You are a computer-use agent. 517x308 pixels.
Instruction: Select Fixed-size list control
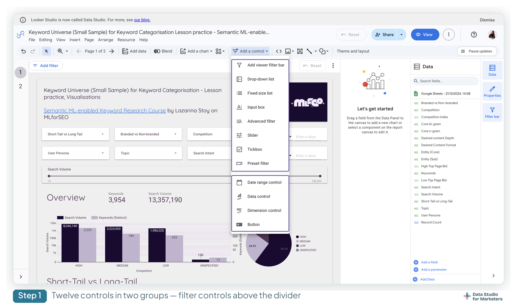(x=260, y=93)
